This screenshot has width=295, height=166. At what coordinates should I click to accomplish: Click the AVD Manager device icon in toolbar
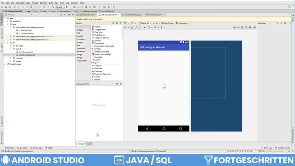tap(94, 7)
